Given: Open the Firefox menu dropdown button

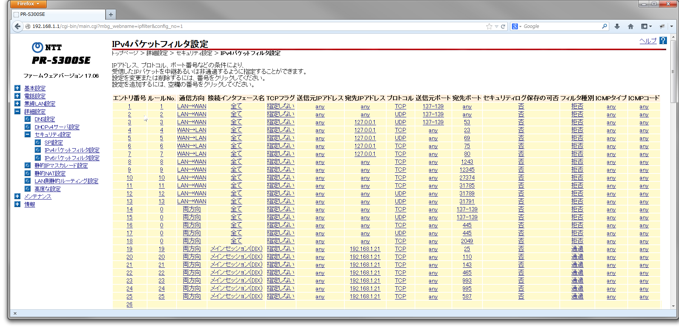Looking at the screenshot, I should [28, 4].
